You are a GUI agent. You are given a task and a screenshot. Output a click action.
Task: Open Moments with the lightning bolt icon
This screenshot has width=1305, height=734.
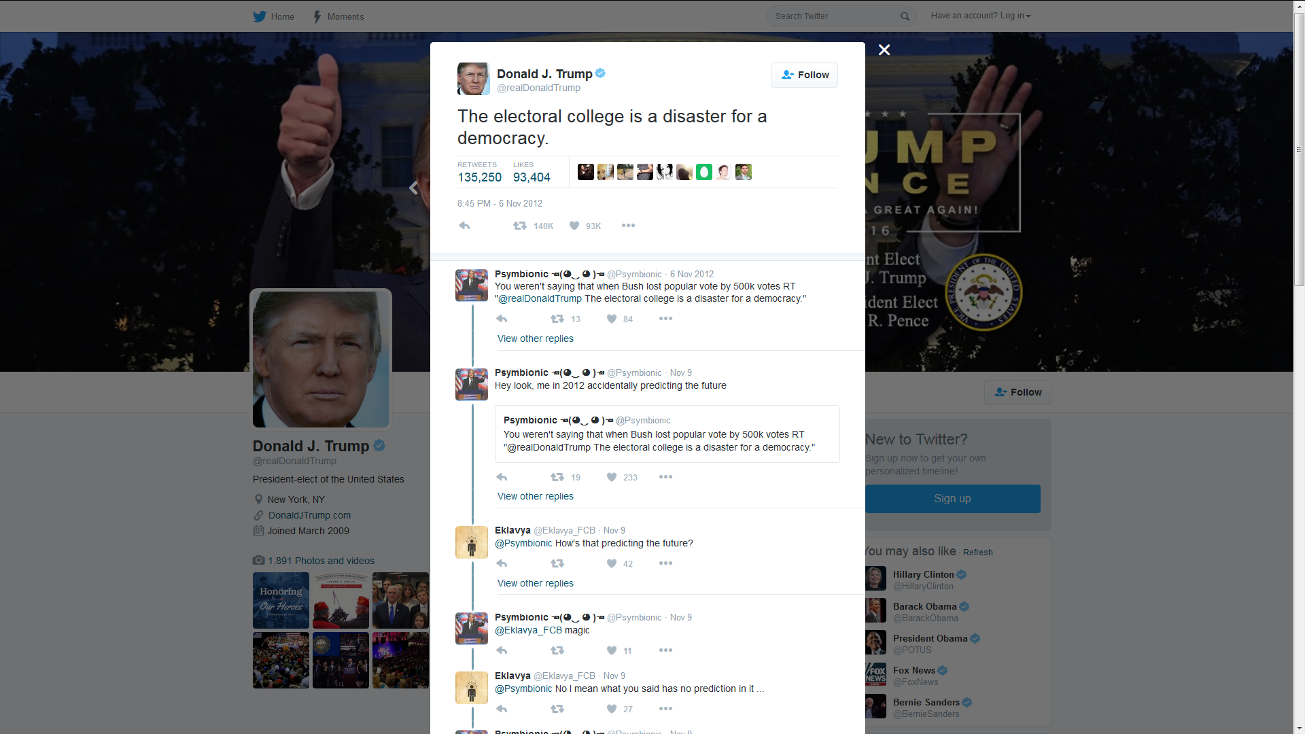click(x=317, y=16)
